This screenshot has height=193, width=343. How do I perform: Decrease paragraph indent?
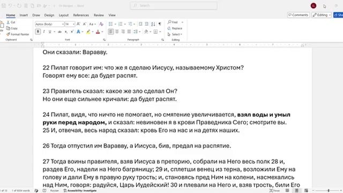(140, 24)
